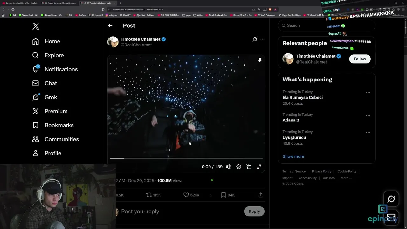Open the Imprint footer link

click(287, 178)
